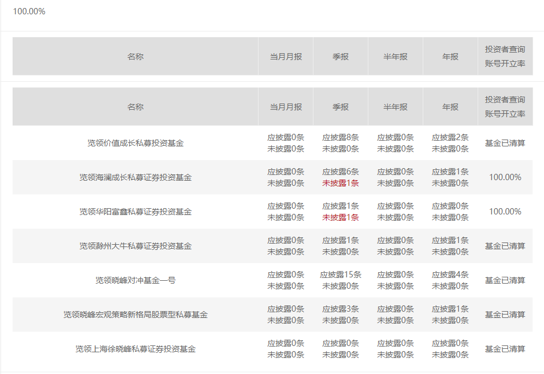544x374 pixels.
Task: Open 览领价值成长私募投资基金 fund entry
Action: click(136, 143)
